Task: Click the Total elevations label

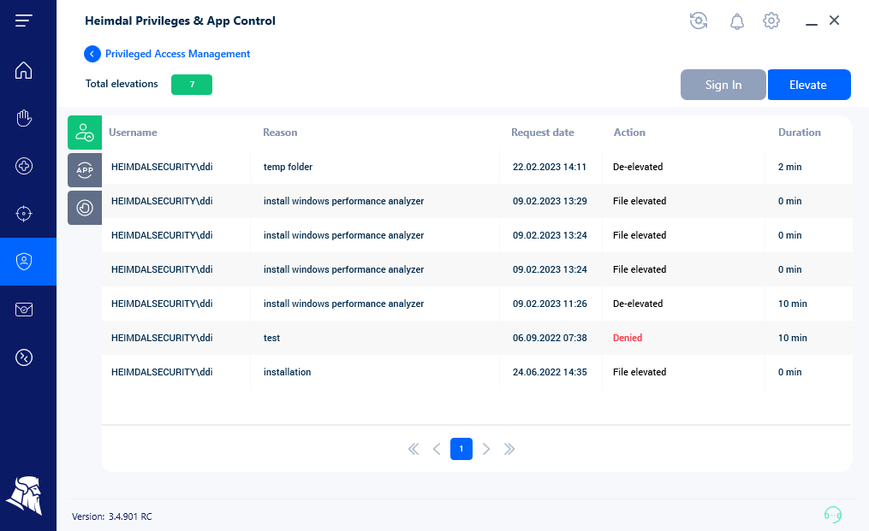Action: (122, 84)
